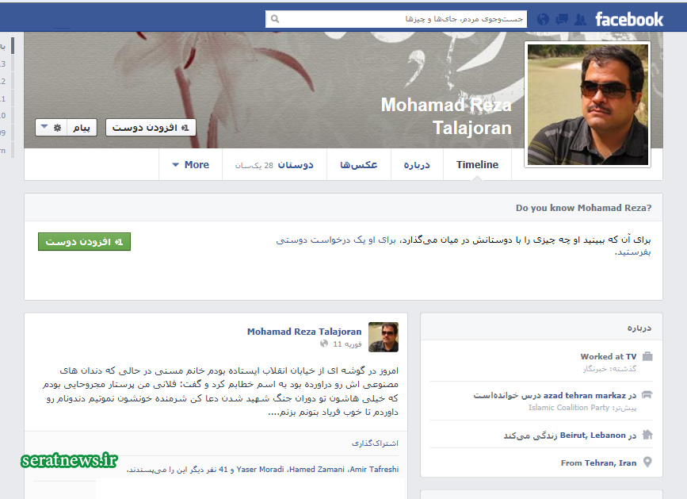Open the messages icon in top bar

tap(562, 19)
